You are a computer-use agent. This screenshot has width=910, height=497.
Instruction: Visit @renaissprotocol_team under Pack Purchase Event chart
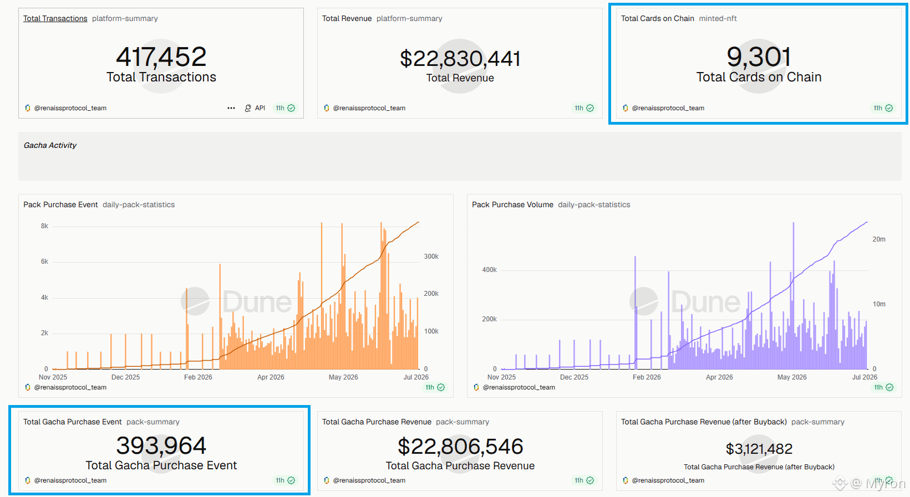coord(70,387)
